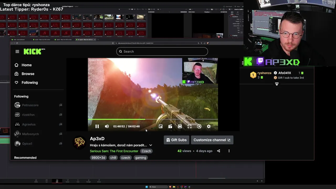The width and height of the screenshot is (336, 189).
Task: Open DaVinci Resolve Cut page
Action: 46,181
